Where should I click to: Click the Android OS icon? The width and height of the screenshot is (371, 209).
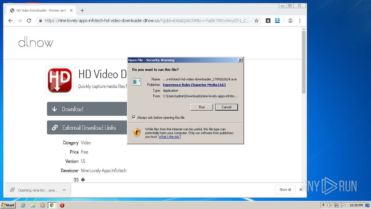(x=83, y=180)
